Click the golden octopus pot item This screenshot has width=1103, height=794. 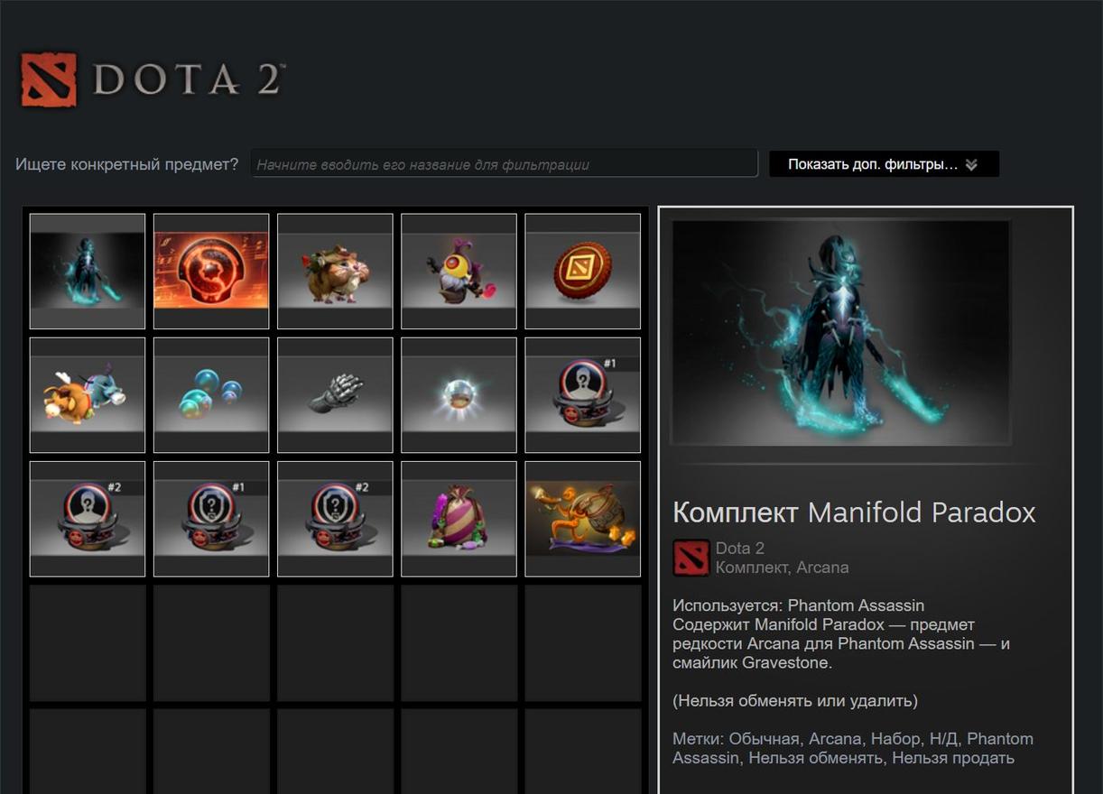pyautogui.click(x=583, y=518)
